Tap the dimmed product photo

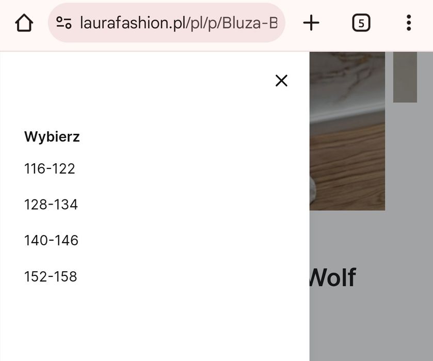(347, 129)
